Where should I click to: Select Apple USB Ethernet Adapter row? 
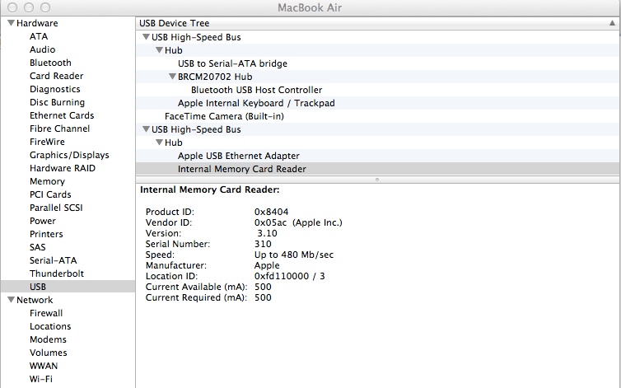[378, 156]
